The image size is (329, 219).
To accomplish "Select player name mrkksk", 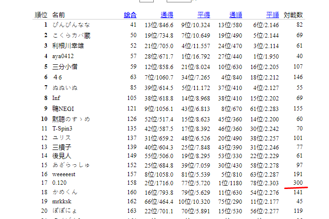I will coord(62,201).
